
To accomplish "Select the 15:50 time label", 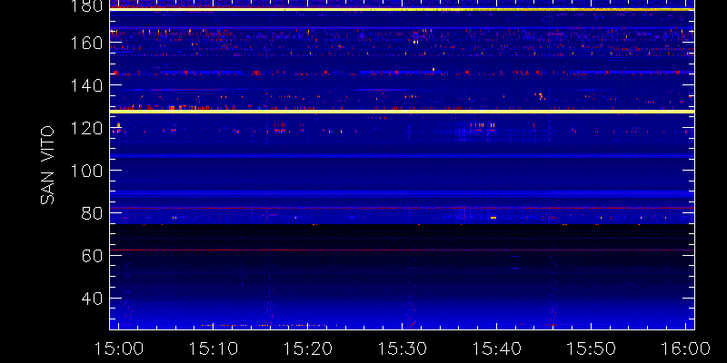I will [592, 348].
